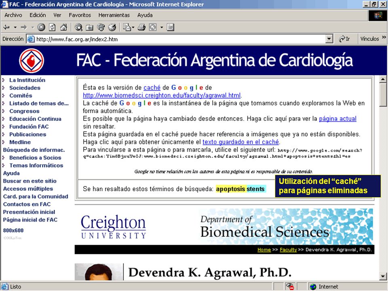Open the Forward history dropdown arrow

click(33, 27)
